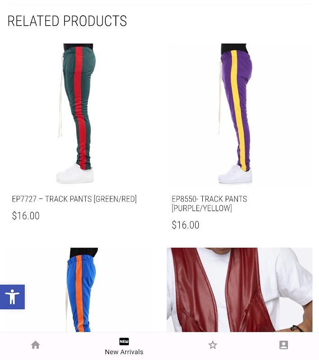The image size is (319, 360).
Task: Tap the NEW badge icon
Action: pyautogui.click(x=124, y=342)
